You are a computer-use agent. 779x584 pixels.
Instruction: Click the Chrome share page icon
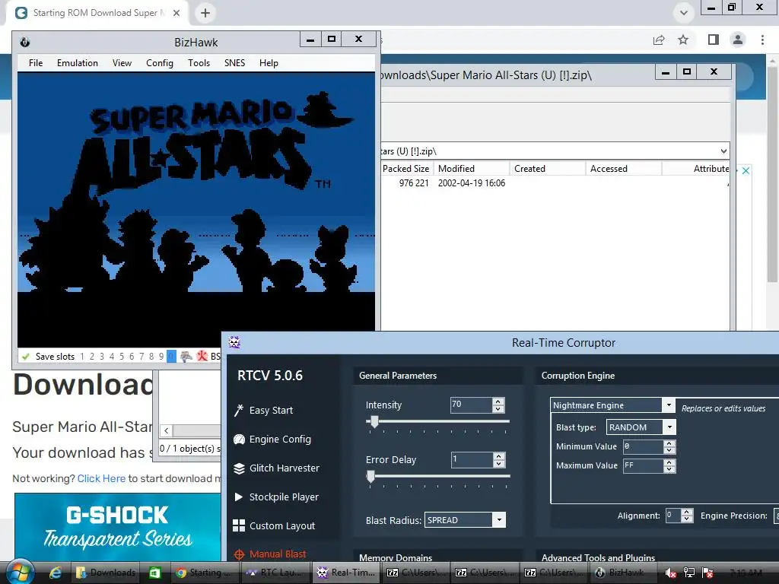point(659,40)
